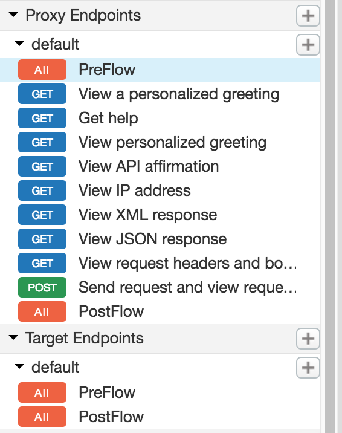Add flow to target default endpoint

click(x=308, y=368)
